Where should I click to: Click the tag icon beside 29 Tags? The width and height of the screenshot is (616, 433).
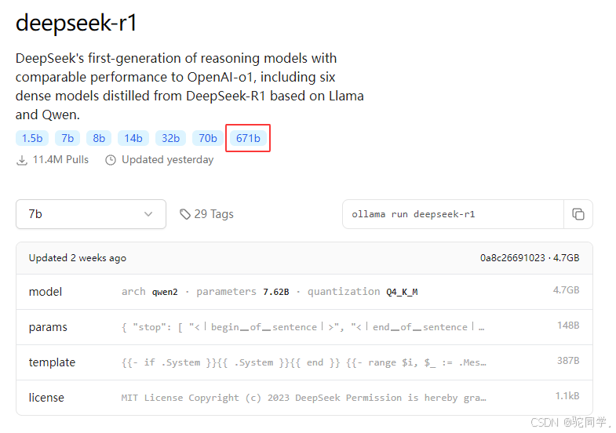point(185,214)
